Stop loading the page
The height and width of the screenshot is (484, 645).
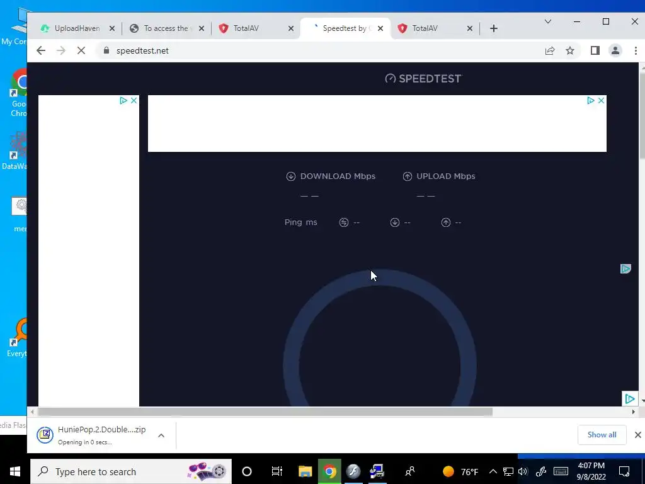(81, 50)
